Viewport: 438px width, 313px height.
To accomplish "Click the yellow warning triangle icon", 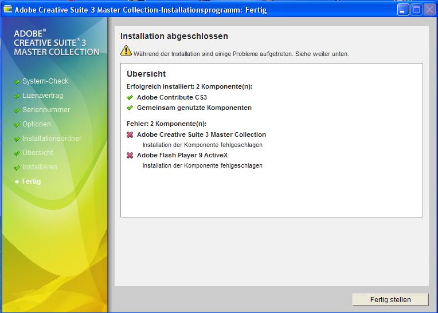I will 126,51.
